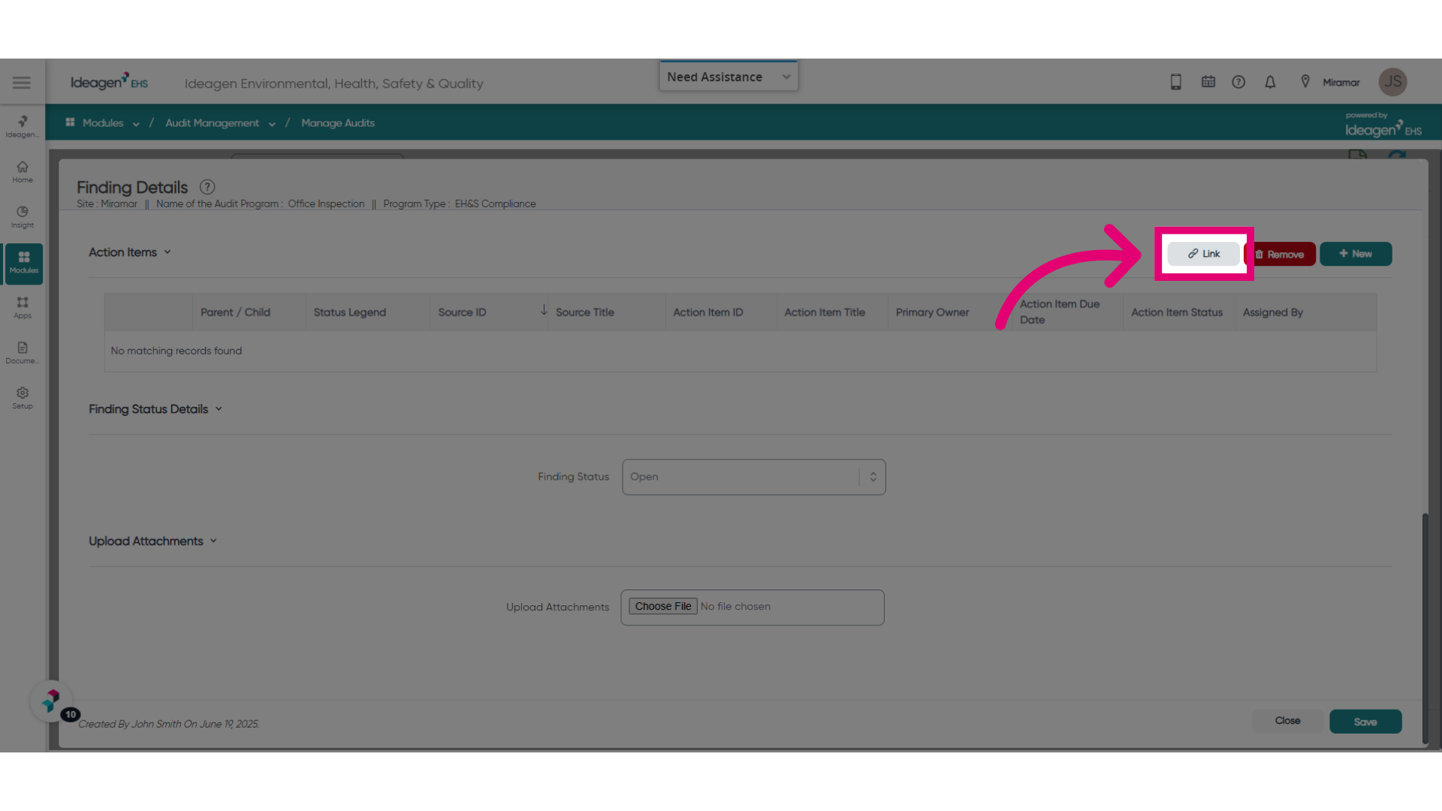Click the 'No matching records found' text
1442x811 pixels.
[176, 351]
